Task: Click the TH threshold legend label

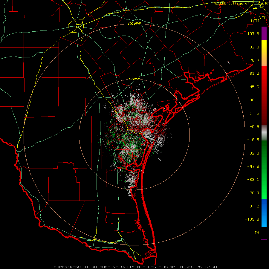Action: [257, 233]
